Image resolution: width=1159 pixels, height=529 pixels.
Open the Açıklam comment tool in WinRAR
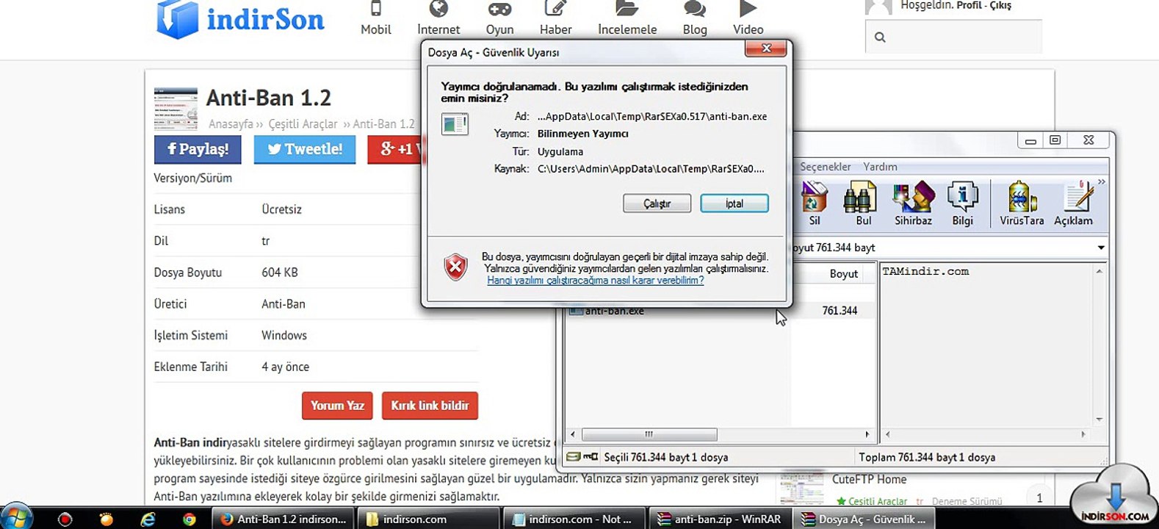tap(1073, 203)
